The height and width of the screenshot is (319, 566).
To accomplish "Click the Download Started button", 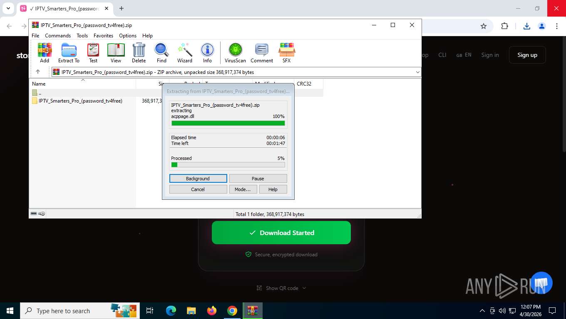I will (x=281, y=233).
